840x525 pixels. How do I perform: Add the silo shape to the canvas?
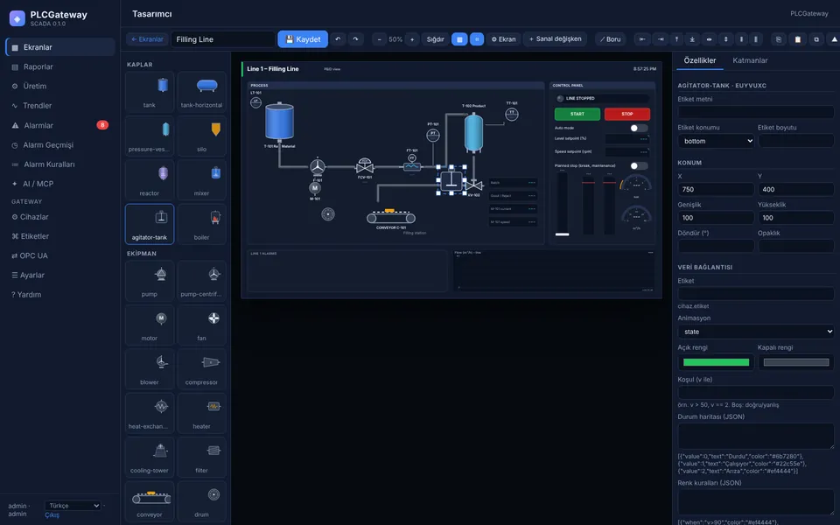[x=201, y=136]
